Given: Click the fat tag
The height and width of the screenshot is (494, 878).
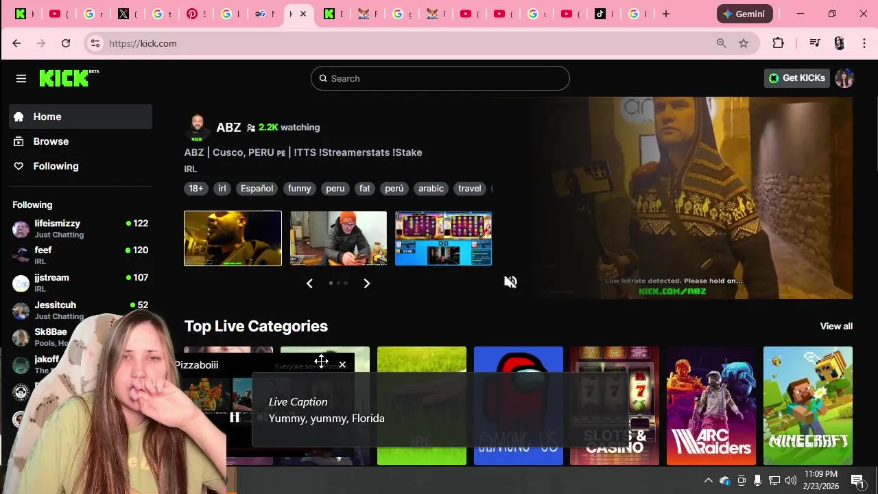Looking at the screenshot, I should (x=365, y=189).
